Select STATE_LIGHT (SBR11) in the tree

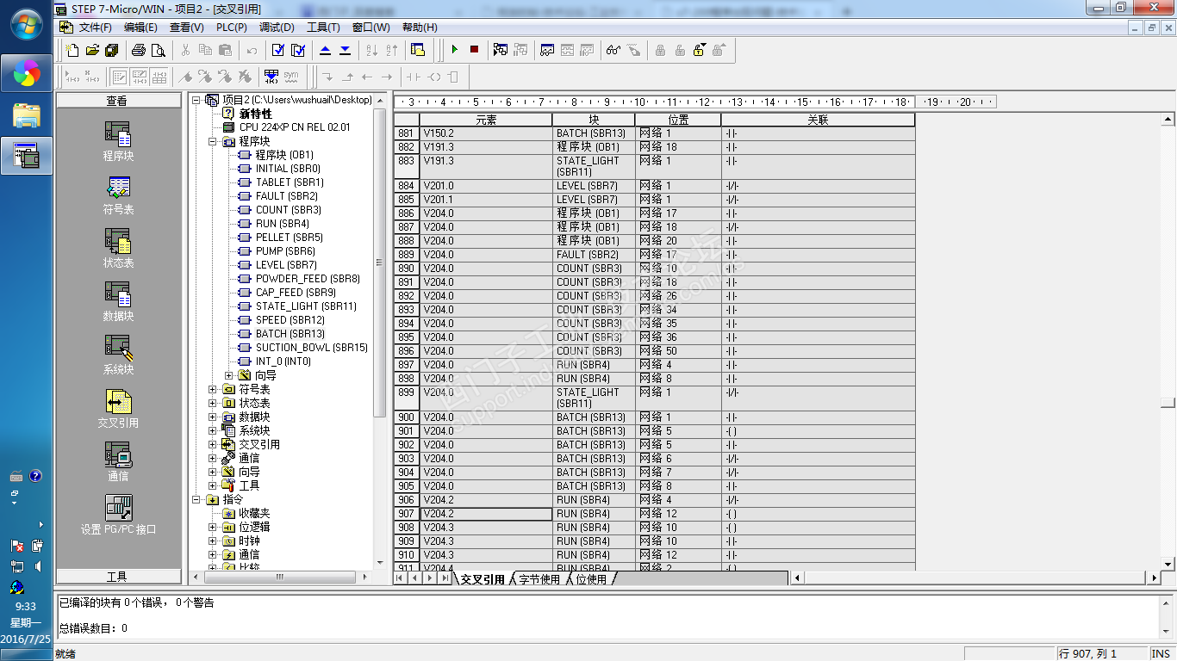pyautogui.click(x=306, y=306)
